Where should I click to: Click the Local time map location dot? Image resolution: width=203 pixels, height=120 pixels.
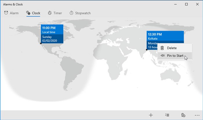(41, 43)
